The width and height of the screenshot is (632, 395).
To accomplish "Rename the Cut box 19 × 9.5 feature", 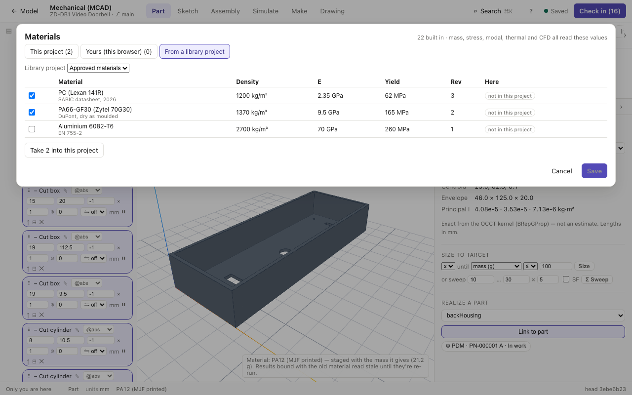I will pyautogui.click(x=65, y=283).
